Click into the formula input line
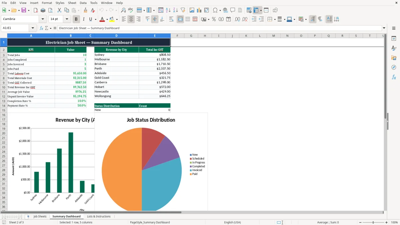 219,28
